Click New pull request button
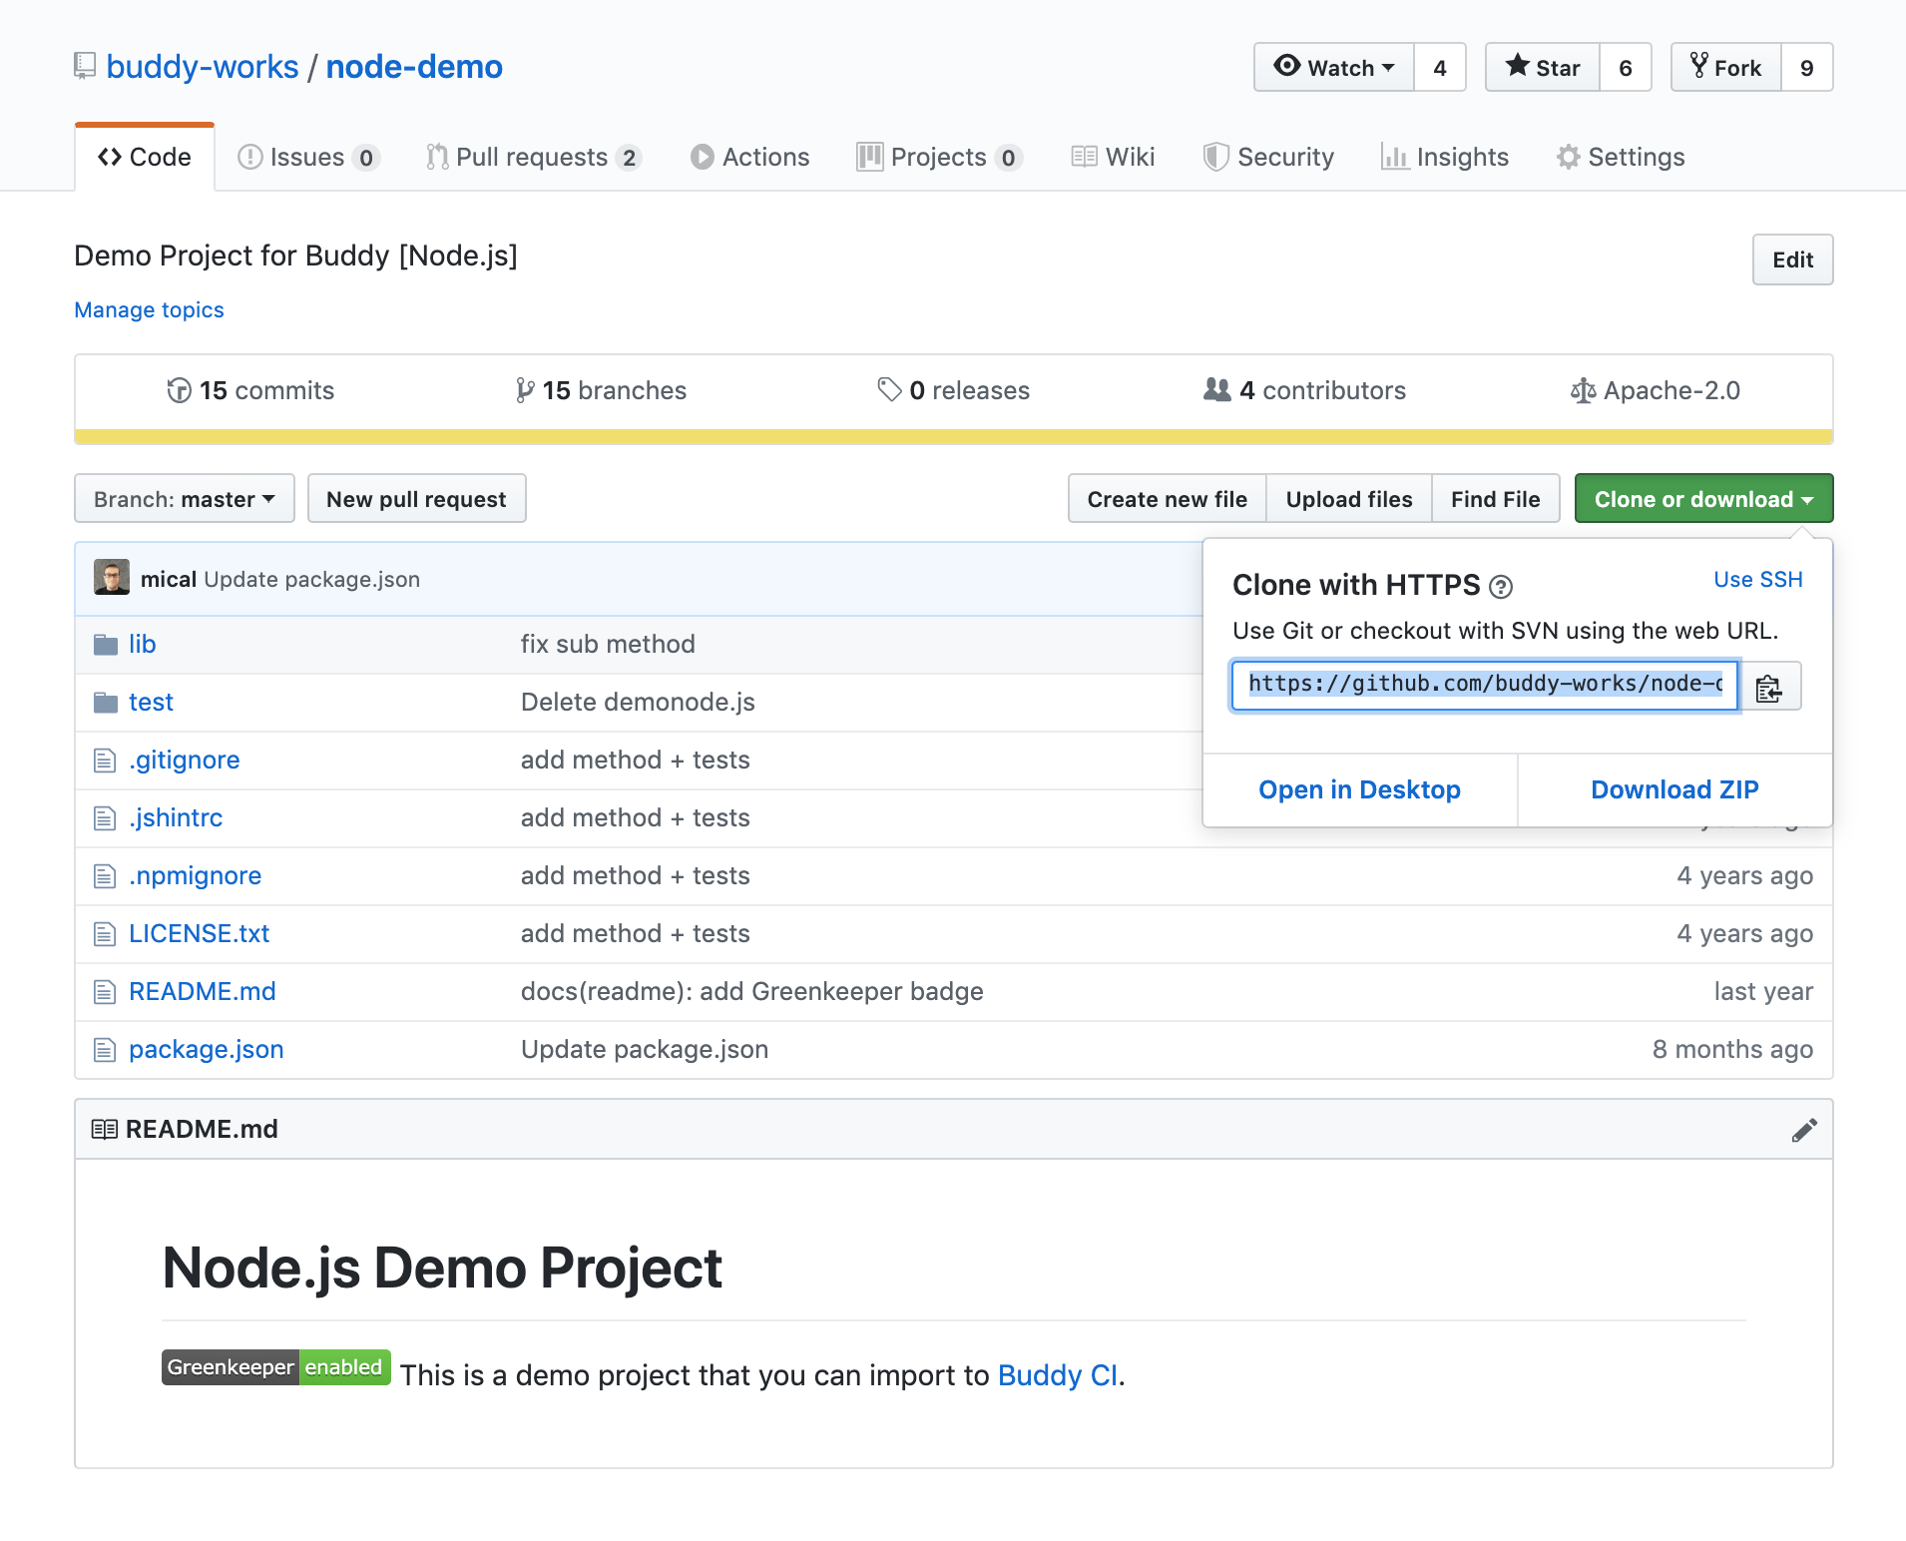Viewport: 1906px width, 1541px height. pyautogui.click(x=416, y=498)
